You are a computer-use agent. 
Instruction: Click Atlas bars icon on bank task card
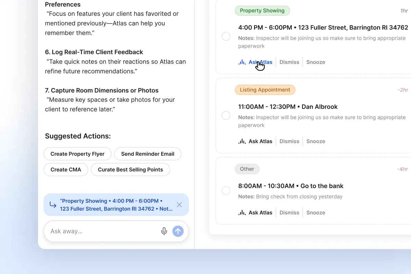pyautogui.click(x=242, y=212)
